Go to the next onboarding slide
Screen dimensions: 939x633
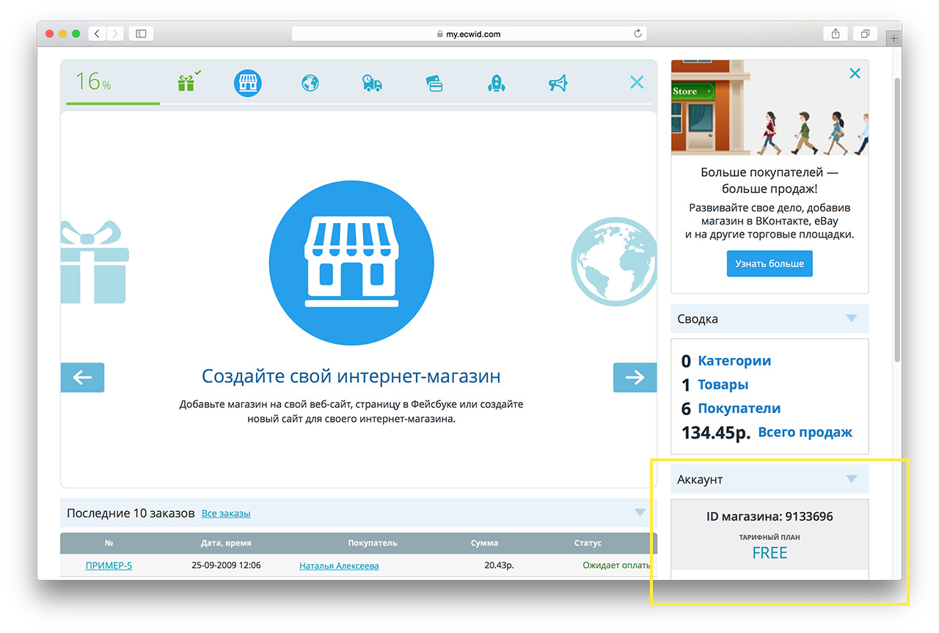click(x=635, y=378)
